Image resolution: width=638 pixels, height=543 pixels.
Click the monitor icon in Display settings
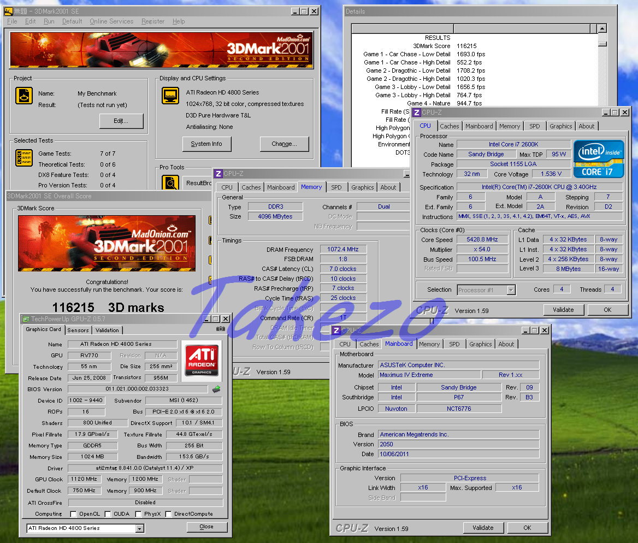pos(170,96)
